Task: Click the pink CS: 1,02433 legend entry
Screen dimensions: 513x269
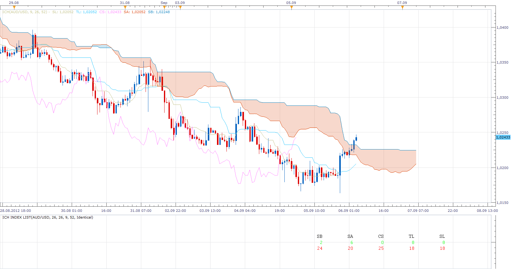Action: (110, 12)
